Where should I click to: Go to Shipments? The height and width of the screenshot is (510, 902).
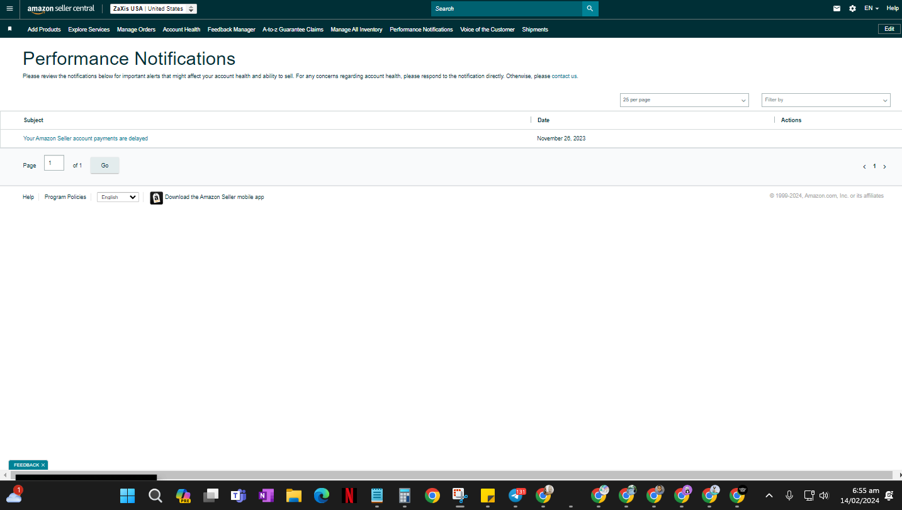(x=535, y=30)
